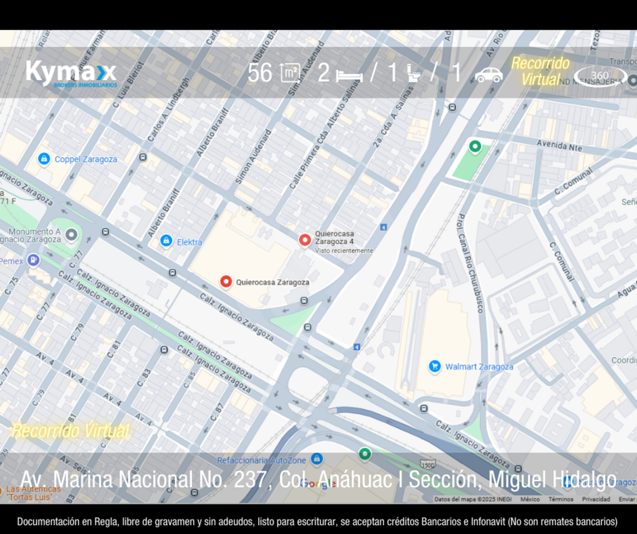This screenshot has width=637, height=534.
Task: Click the 'Carlos A. Lindbergh' street label
Action: point(169,110)
